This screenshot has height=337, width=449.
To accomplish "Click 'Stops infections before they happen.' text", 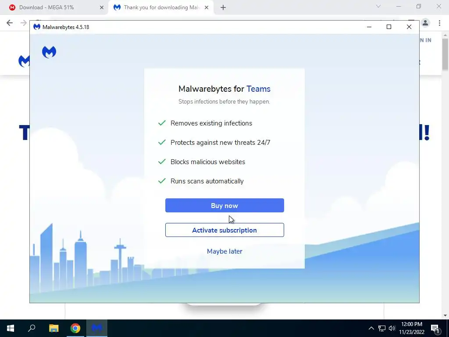I will pos(224,101).
